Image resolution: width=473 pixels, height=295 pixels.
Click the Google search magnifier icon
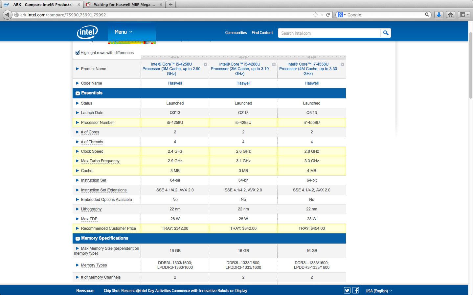(x=427, y=14)
